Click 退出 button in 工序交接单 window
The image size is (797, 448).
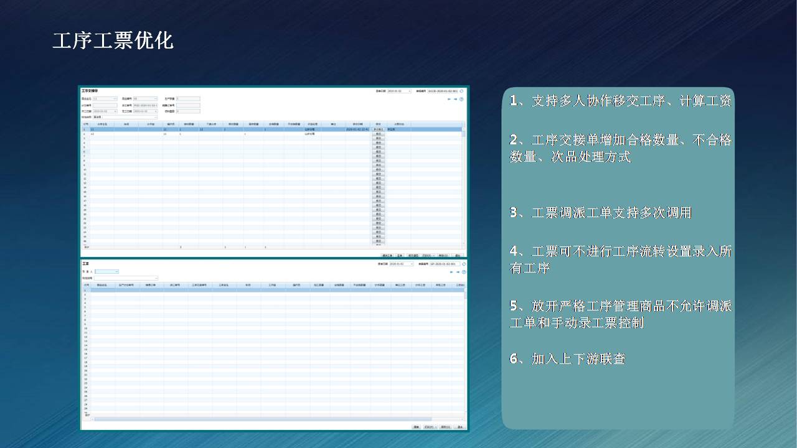click(458, 255)
